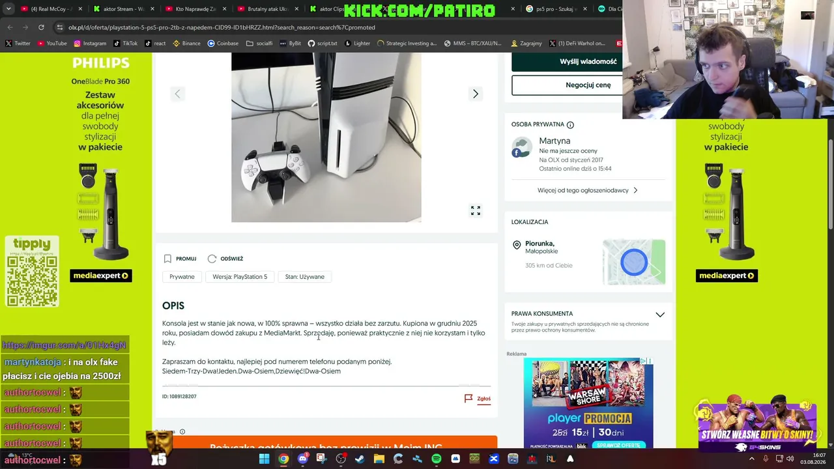Open the ByBit bookmark

290,44
